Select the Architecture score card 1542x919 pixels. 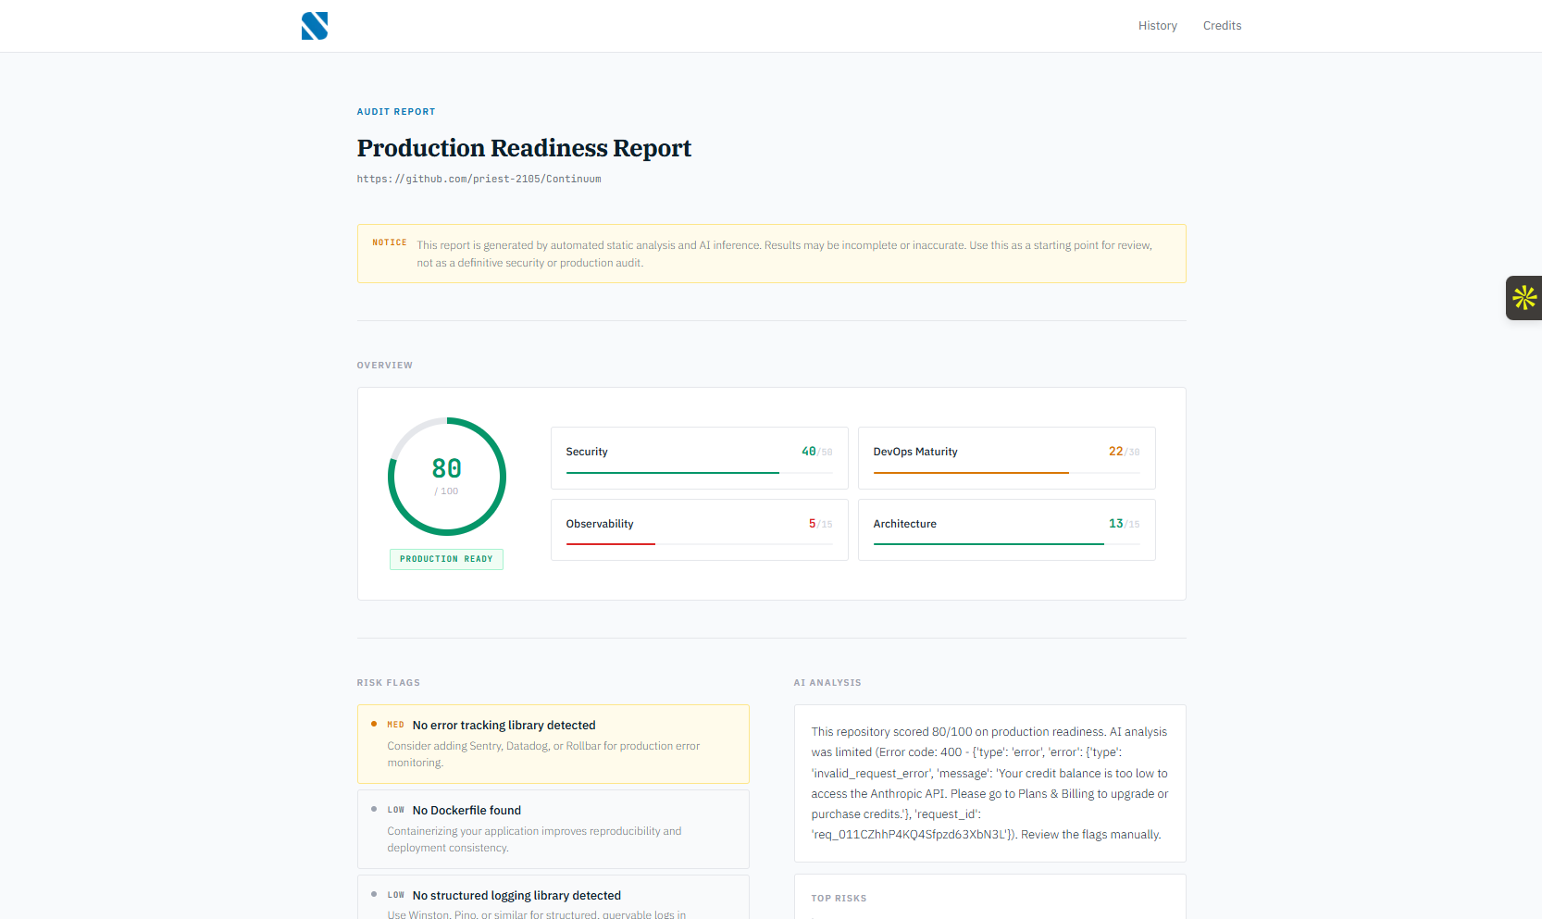(1006, 529)
